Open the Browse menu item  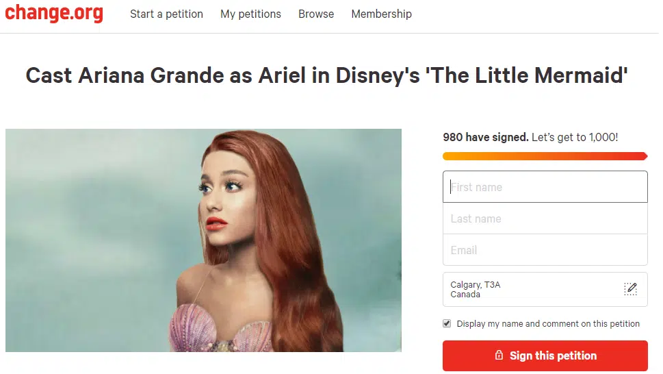[x=316, y=14]
